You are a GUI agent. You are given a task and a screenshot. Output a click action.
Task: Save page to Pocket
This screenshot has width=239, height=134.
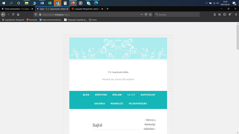(146, 15)
